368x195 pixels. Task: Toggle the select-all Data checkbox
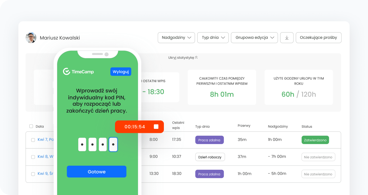pyautogui.click(x=31, y=126)
